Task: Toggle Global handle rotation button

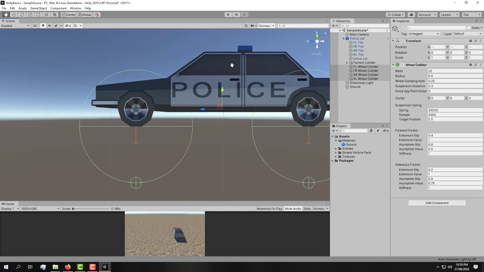Action: tap(85, 15)
